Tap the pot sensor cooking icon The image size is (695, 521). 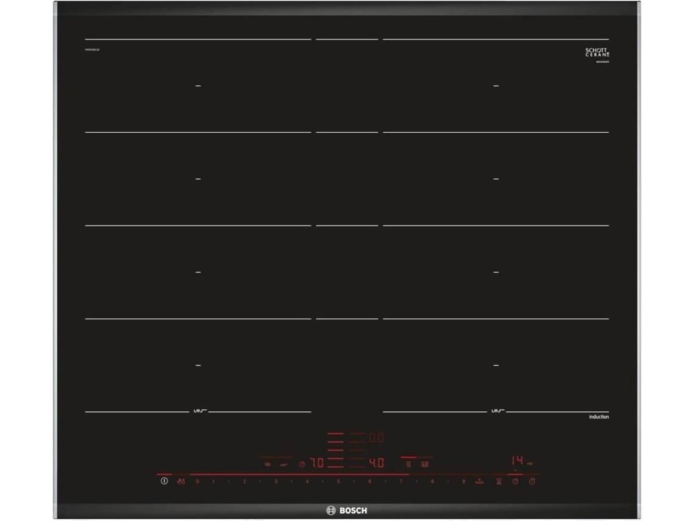tap(267, 464)
